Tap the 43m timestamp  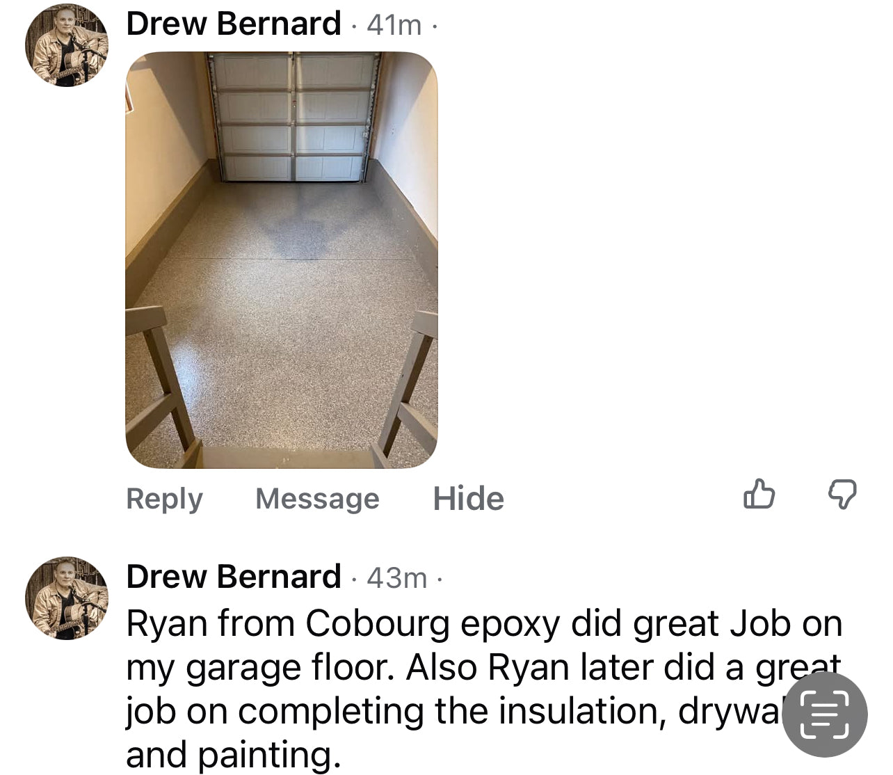pos(396,578)
